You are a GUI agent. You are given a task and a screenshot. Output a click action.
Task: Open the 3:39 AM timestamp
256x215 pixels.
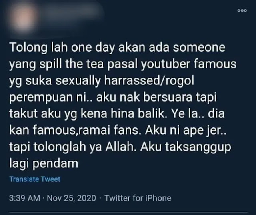pyautogui.click(x=25, y=198)
